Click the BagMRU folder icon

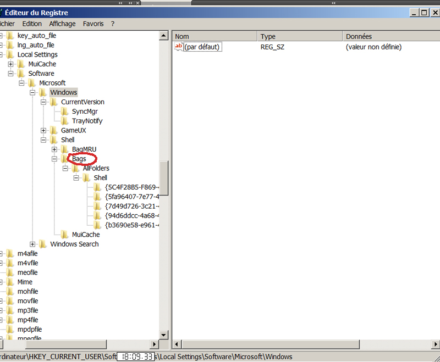(x=65, y=149)
